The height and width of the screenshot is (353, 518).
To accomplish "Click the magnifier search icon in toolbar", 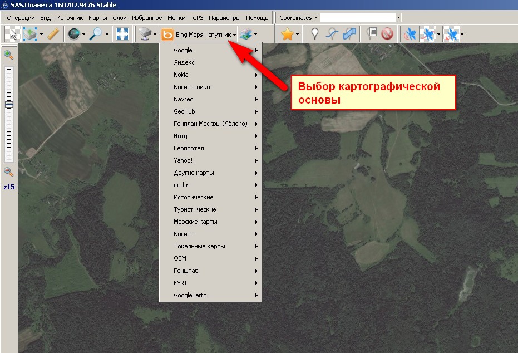I will [96, 34].
